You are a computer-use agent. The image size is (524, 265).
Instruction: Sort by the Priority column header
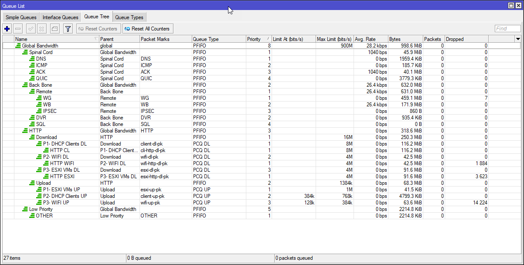[259, 39]
